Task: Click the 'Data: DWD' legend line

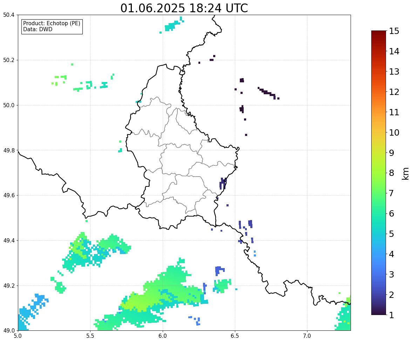Action: coord(38,29)
